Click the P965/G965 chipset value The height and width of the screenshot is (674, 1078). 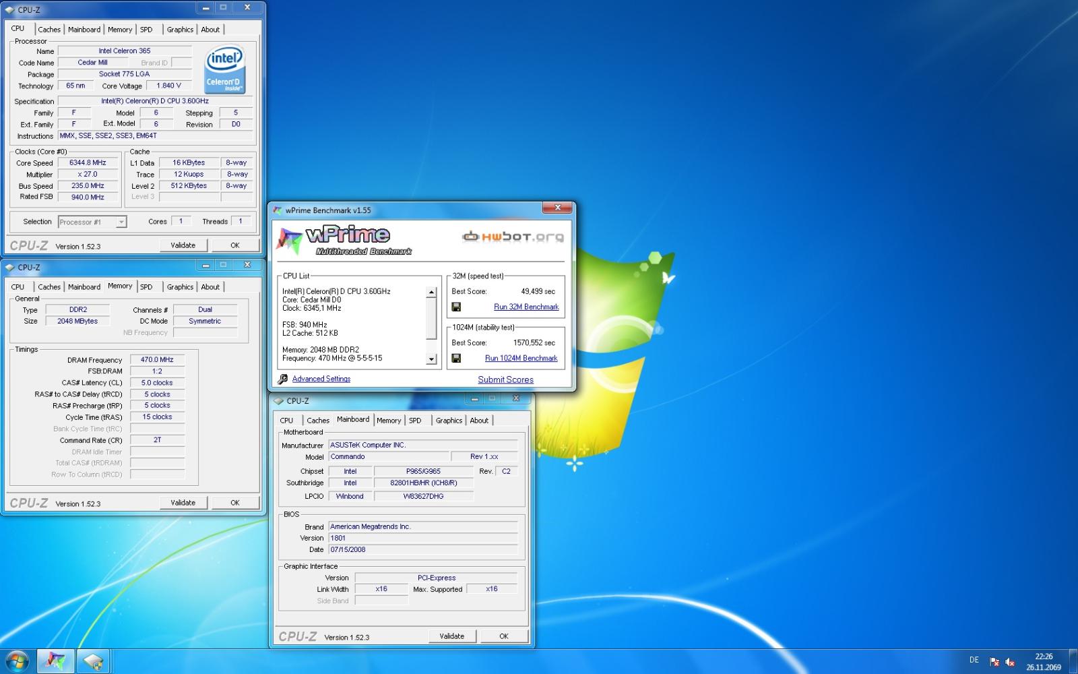[x=423, y=472]
